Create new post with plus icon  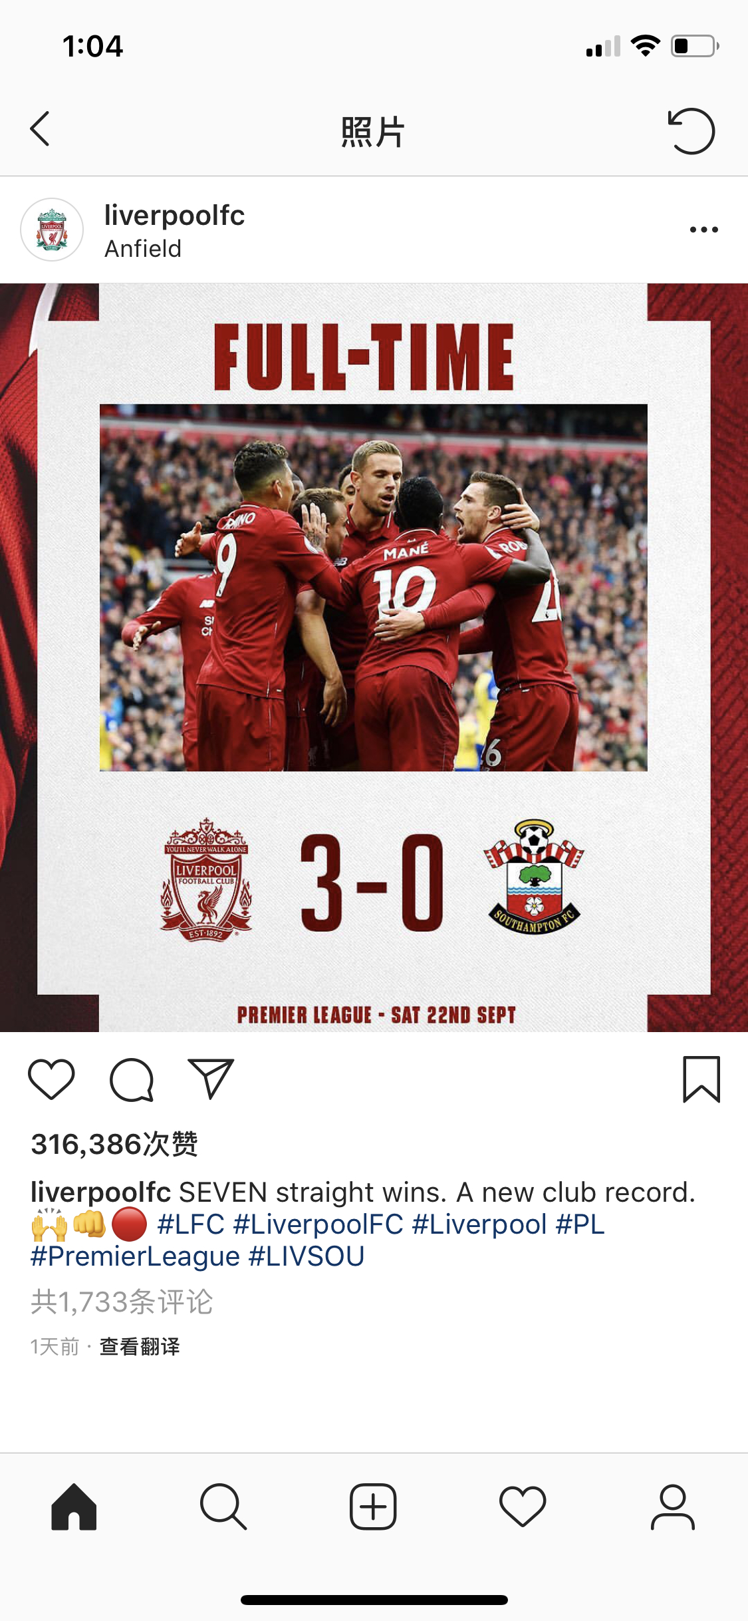click(x=373, y=1507)
